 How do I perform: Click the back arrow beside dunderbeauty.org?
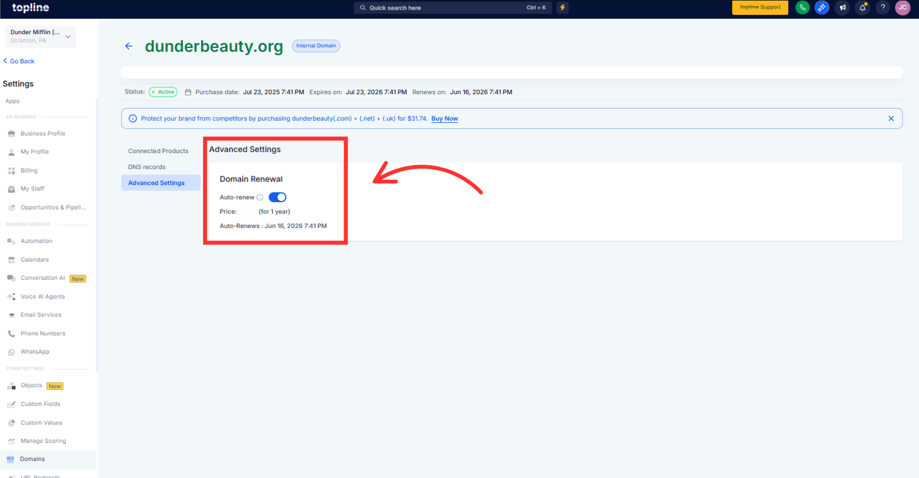129,46
